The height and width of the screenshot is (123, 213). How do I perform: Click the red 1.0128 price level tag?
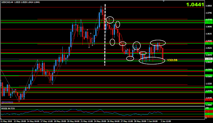[x=209, y=99]
